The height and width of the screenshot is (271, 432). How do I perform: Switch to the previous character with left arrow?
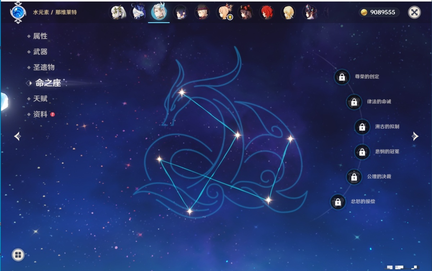[x=17, y=136]
